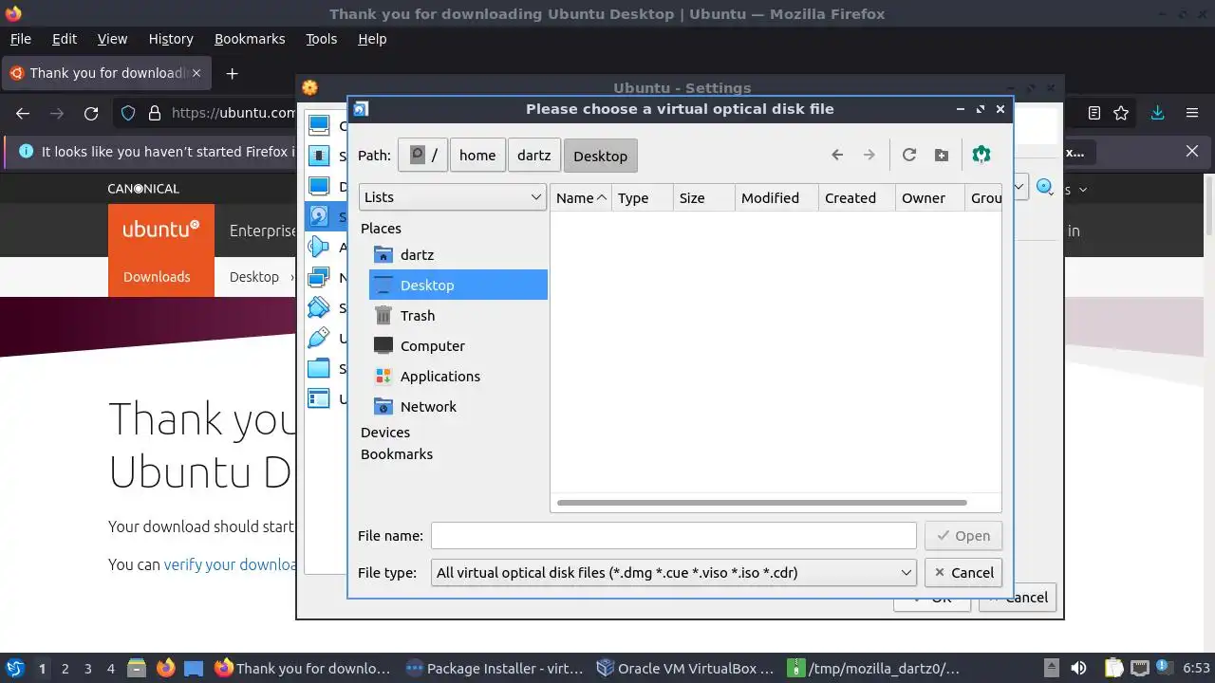
Task: Select Shared Folders icon in Ubuntu Settings
Action: pyautogui.click(x=320, y=369)
